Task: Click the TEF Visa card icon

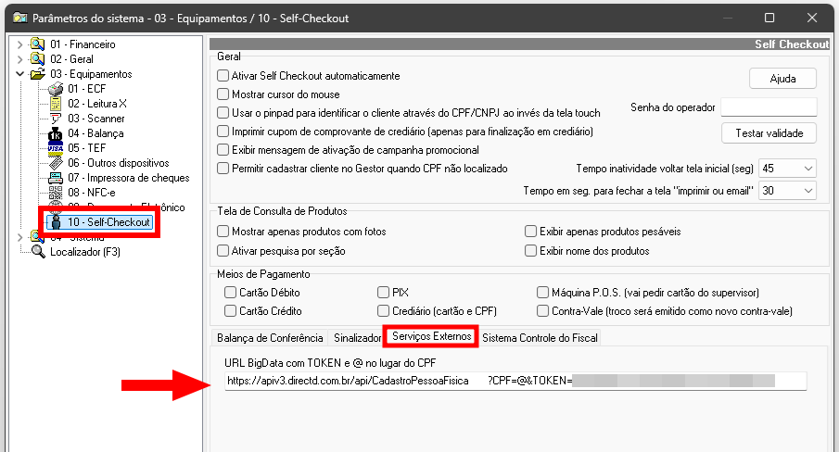Action: coord(56,148)
